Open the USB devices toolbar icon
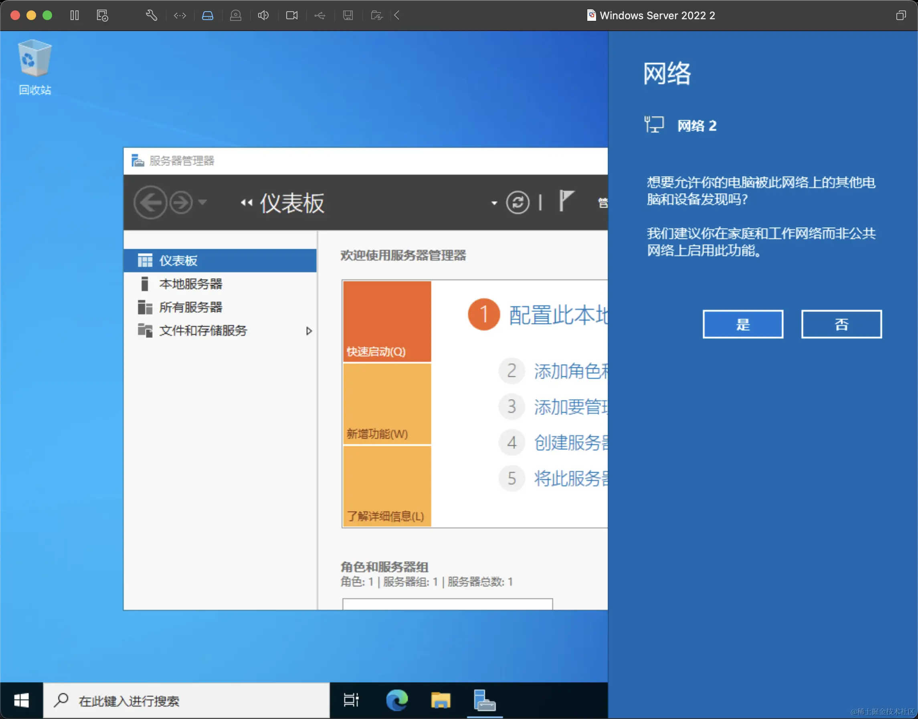The image size is (918, 719). [x=320, y=15]
